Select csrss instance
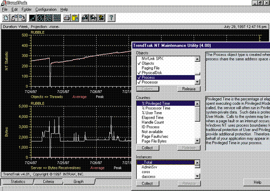270x191 pixels. click(165, 172)
